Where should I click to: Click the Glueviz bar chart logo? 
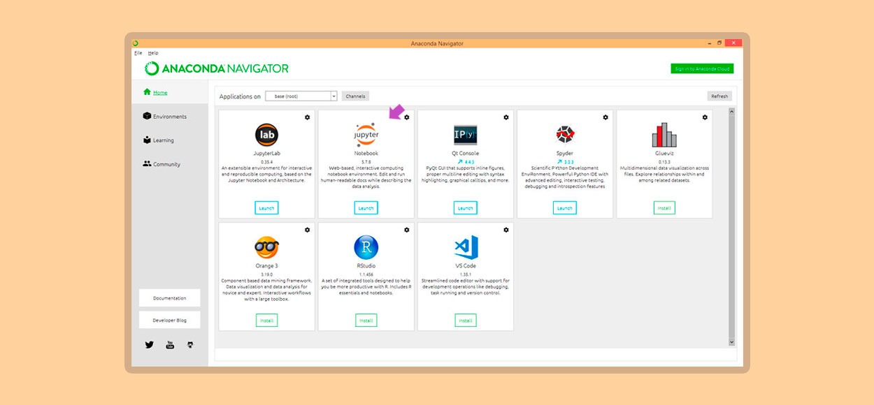tap(664, 134)
